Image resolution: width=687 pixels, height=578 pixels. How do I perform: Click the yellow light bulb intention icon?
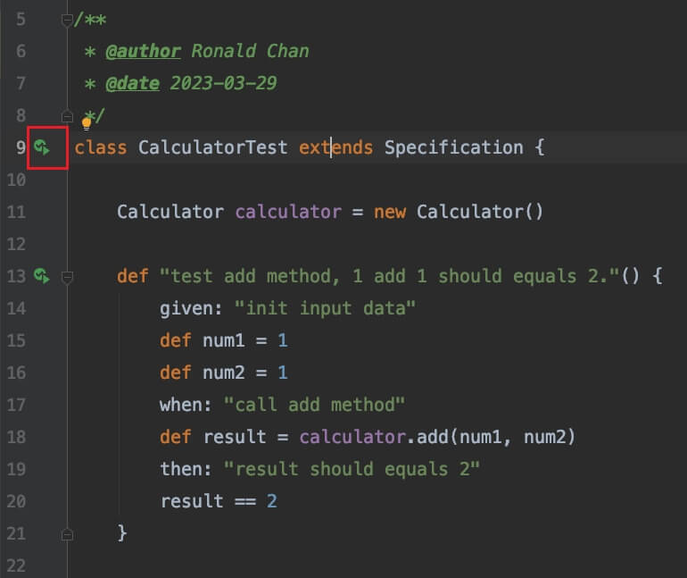click(x=87, y=124)
